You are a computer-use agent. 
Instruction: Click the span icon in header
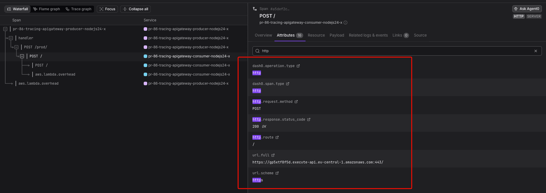(x=255, y=9)
